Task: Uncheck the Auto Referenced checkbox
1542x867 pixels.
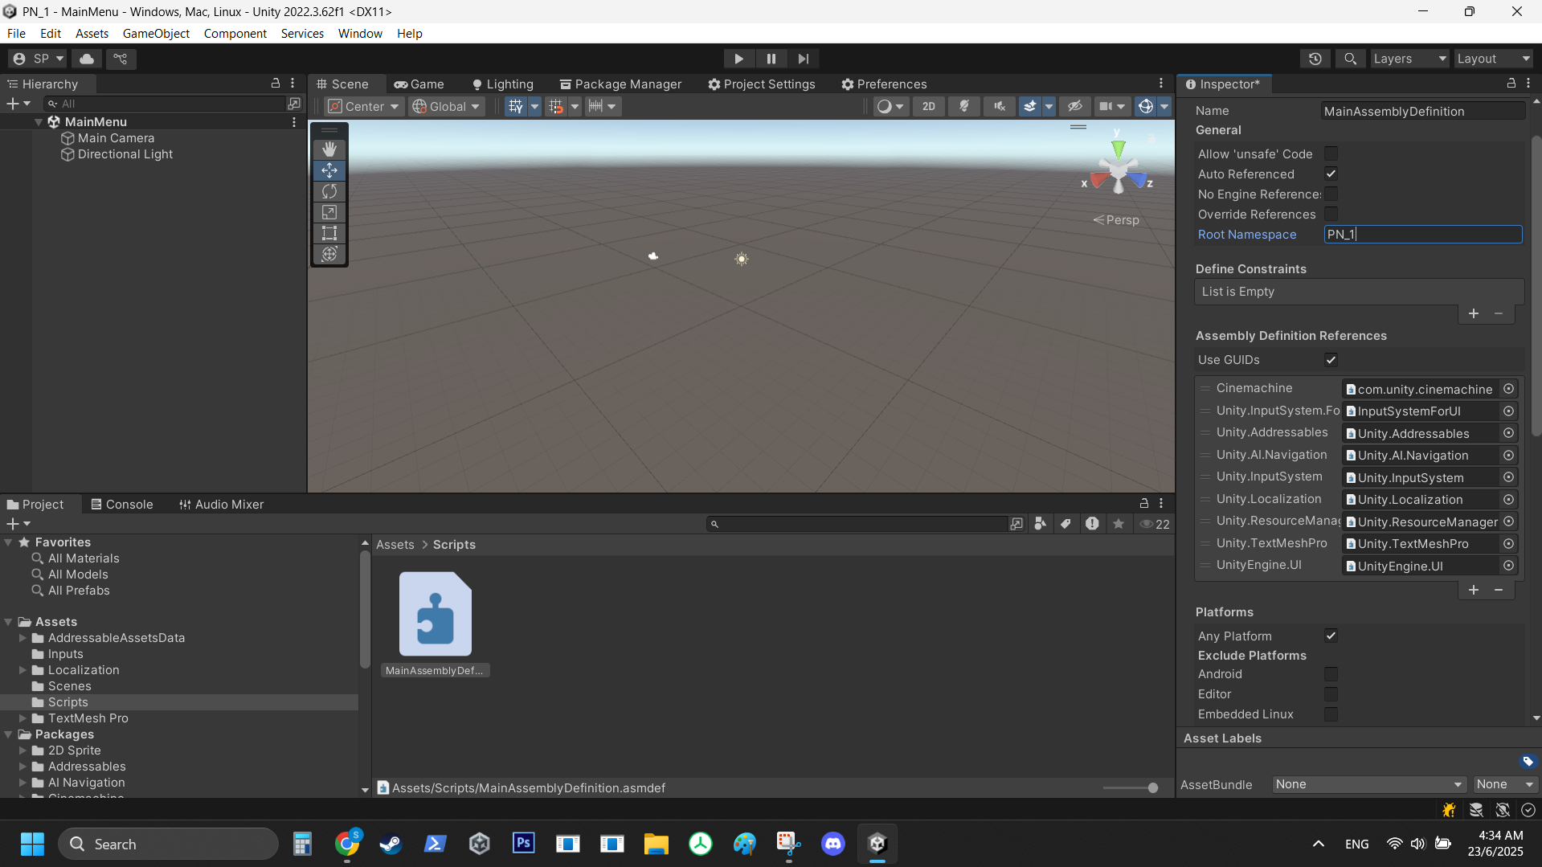Action: pyautogui.click(x=1331, y=174)
